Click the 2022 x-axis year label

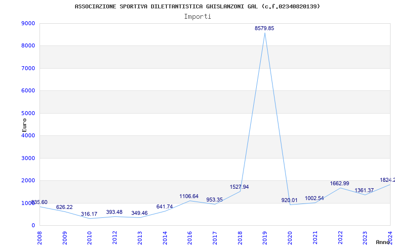coord(340,238)
